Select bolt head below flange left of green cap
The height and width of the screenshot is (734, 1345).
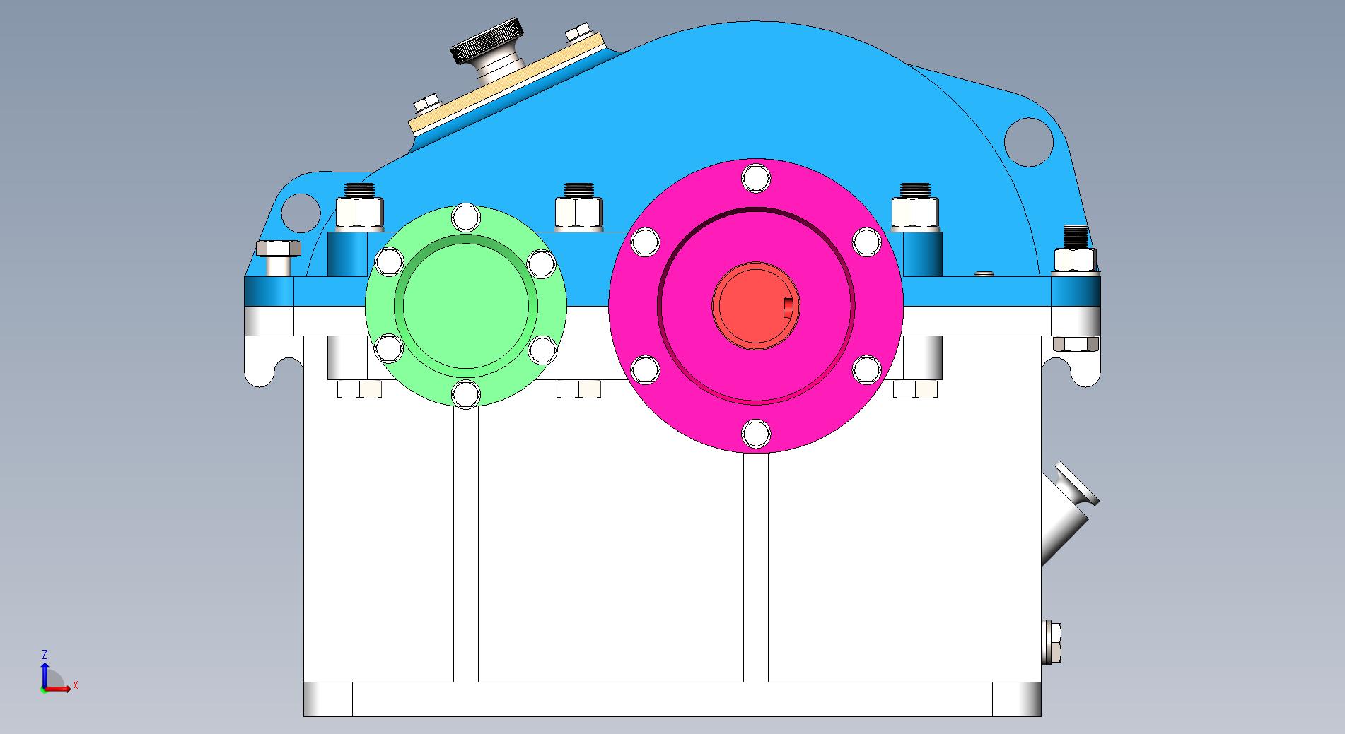[359, 389]
